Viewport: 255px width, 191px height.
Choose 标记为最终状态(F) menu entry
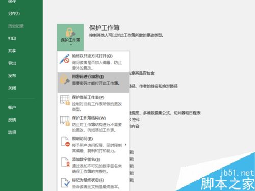pyautogui.click(x=93, y=183)
